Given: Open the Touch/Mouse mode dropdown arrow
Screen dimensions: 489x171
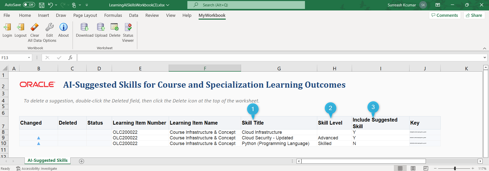Looking at the screenshot, I should [80, 5].
